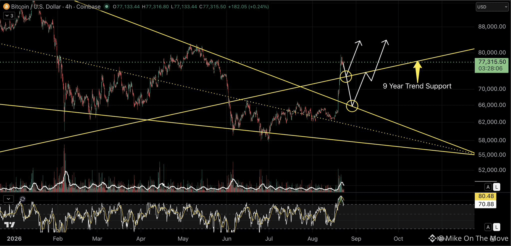Click the Feb label on the time axis
The image size is (511, 246).
[58, 239]
